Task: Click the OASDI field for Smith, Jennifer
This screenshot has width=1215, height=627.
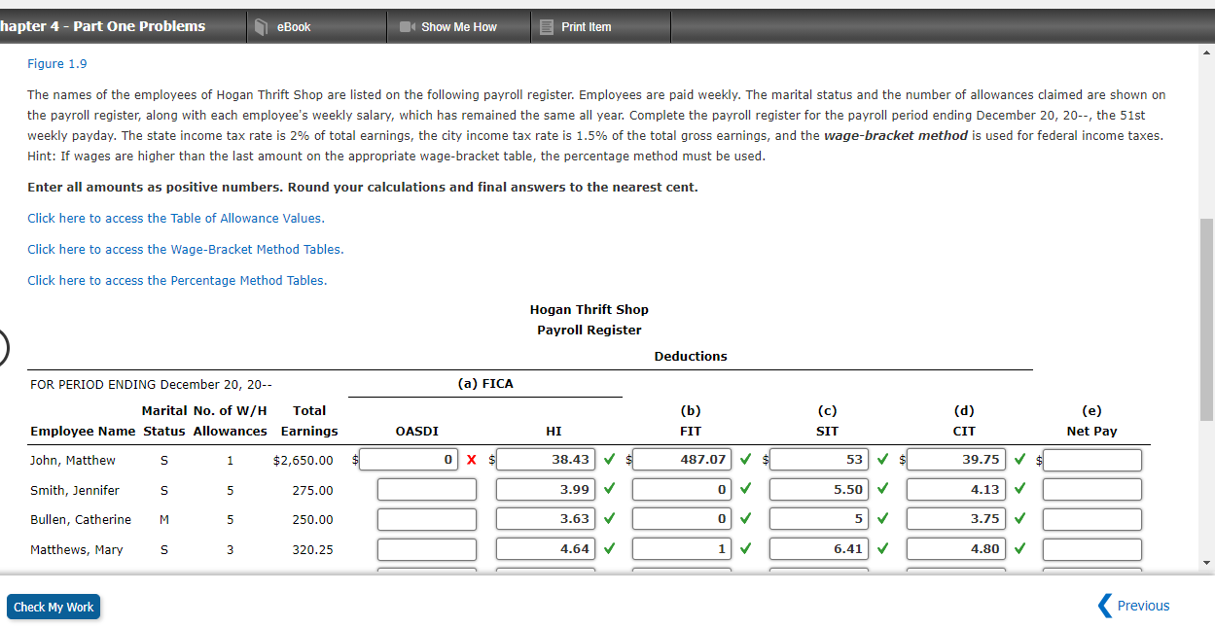Action: 427,490
